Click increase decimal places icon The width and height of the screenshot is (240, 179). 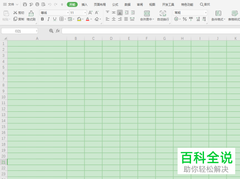(x=198, y=19)
